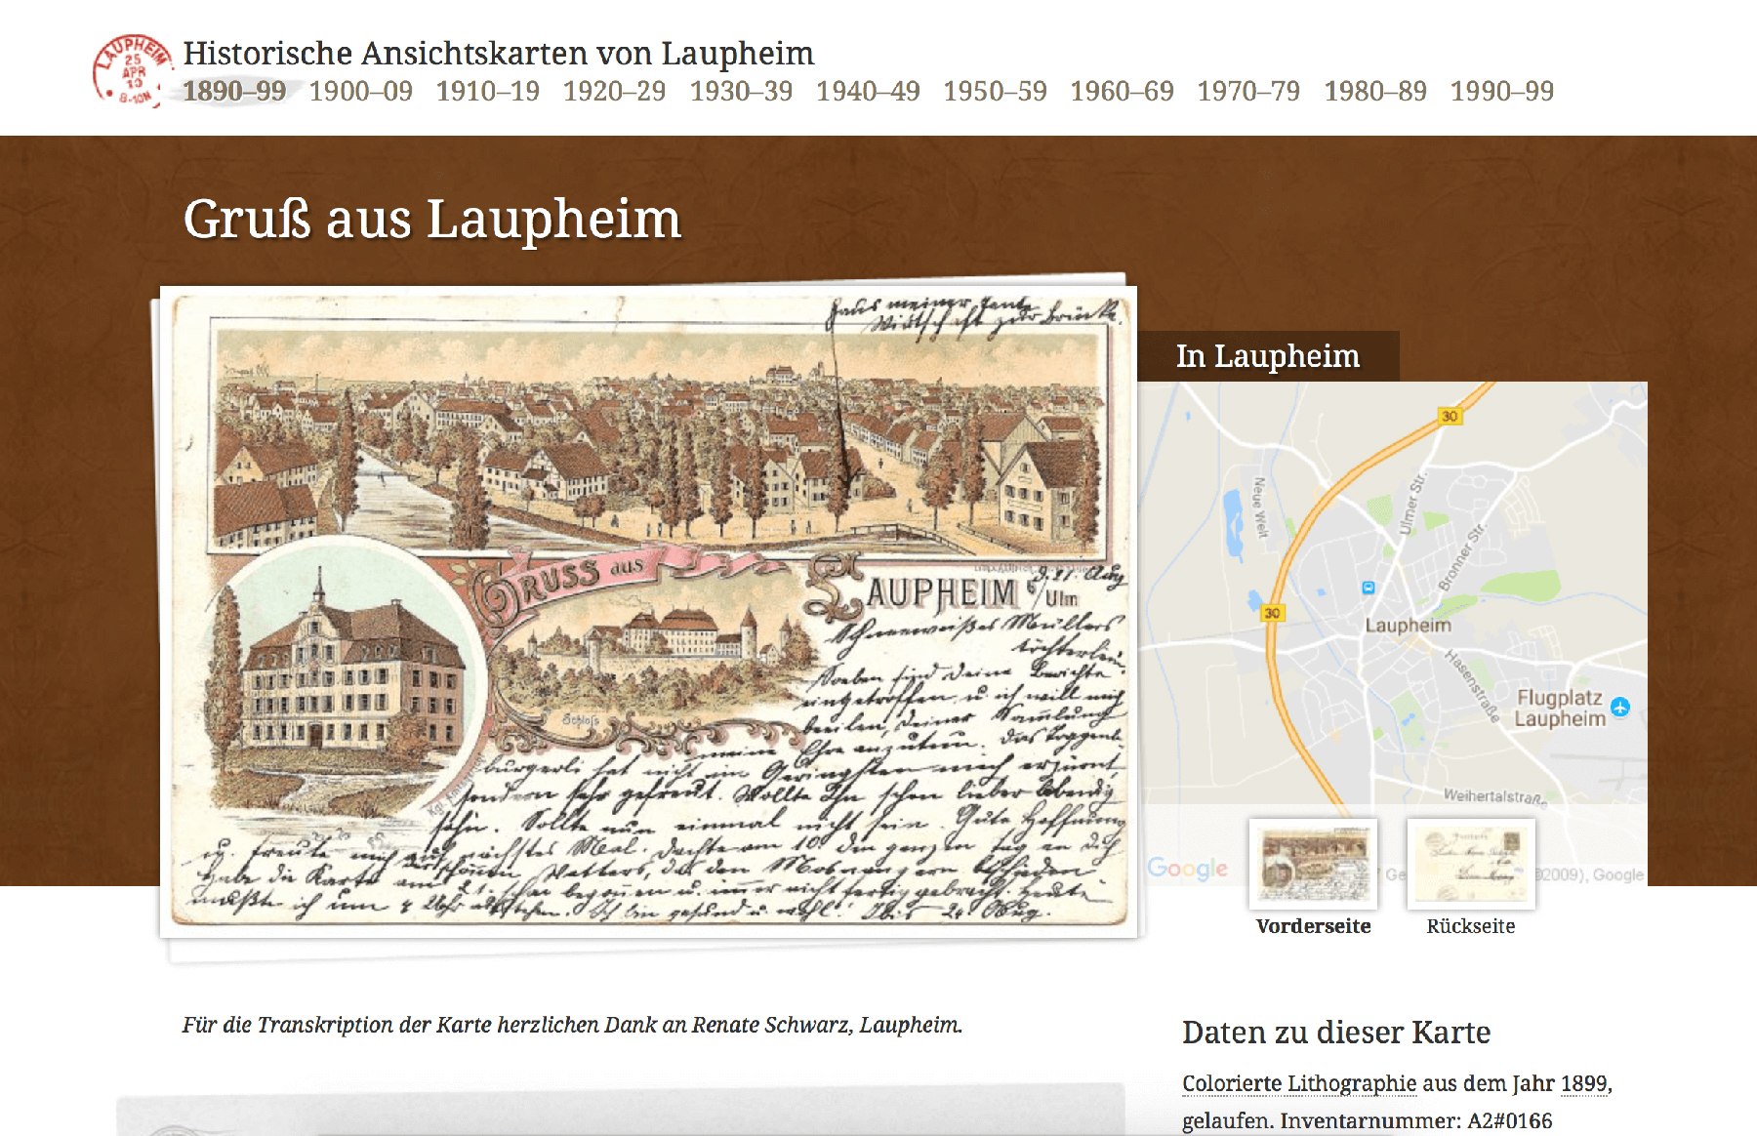Click the airplane icon at Flugplatz Laupheim
1757x1136 pixels.
tap(1620, 709)
